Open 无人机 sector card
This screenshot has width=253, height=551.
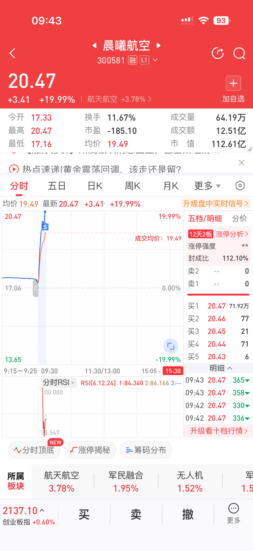190,481
